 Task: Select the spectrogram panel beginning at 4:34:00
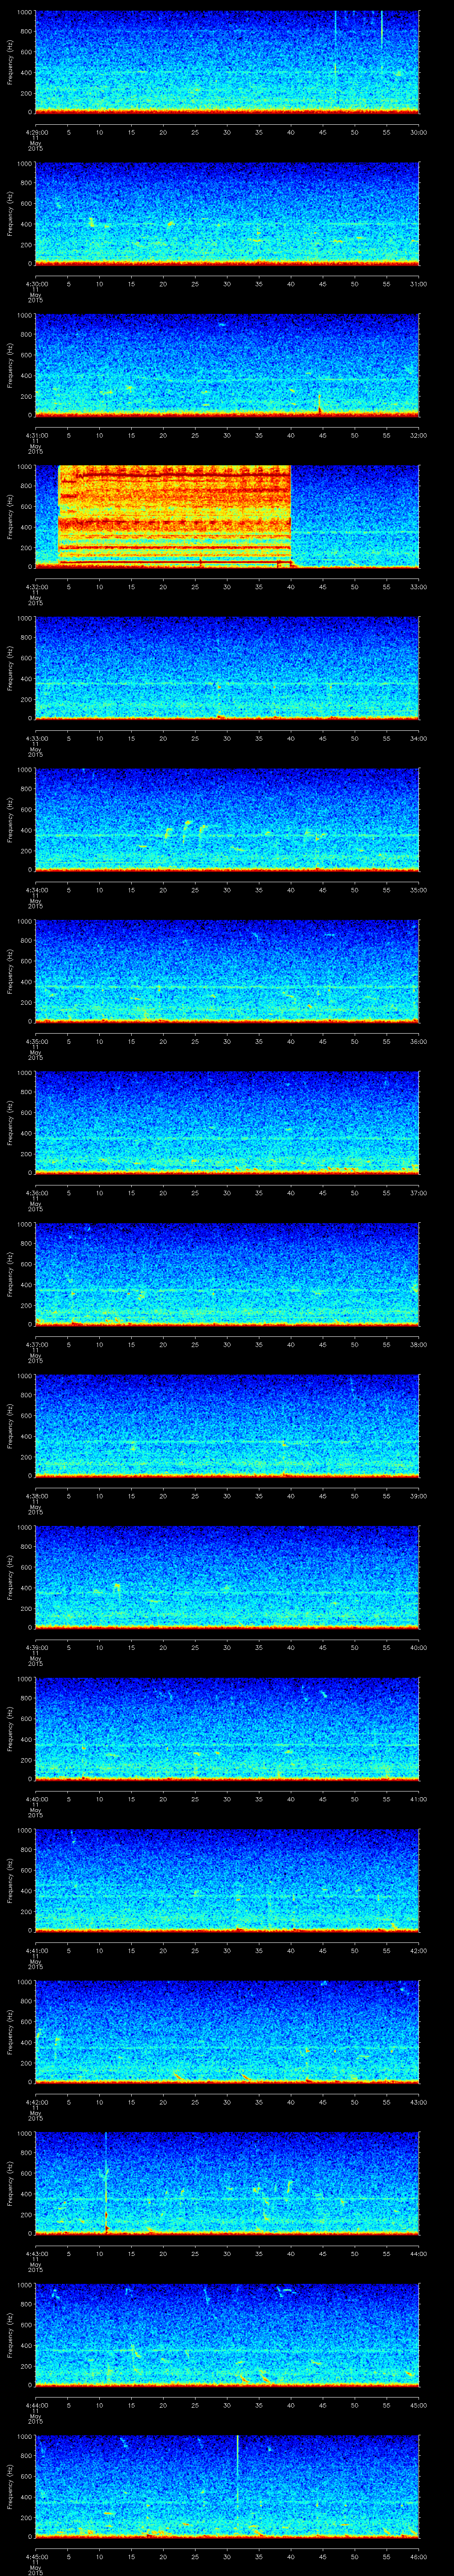point(227,819)
